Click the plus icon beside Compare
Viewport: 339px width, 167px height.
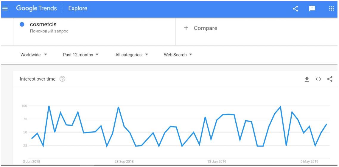coord(186,28)
